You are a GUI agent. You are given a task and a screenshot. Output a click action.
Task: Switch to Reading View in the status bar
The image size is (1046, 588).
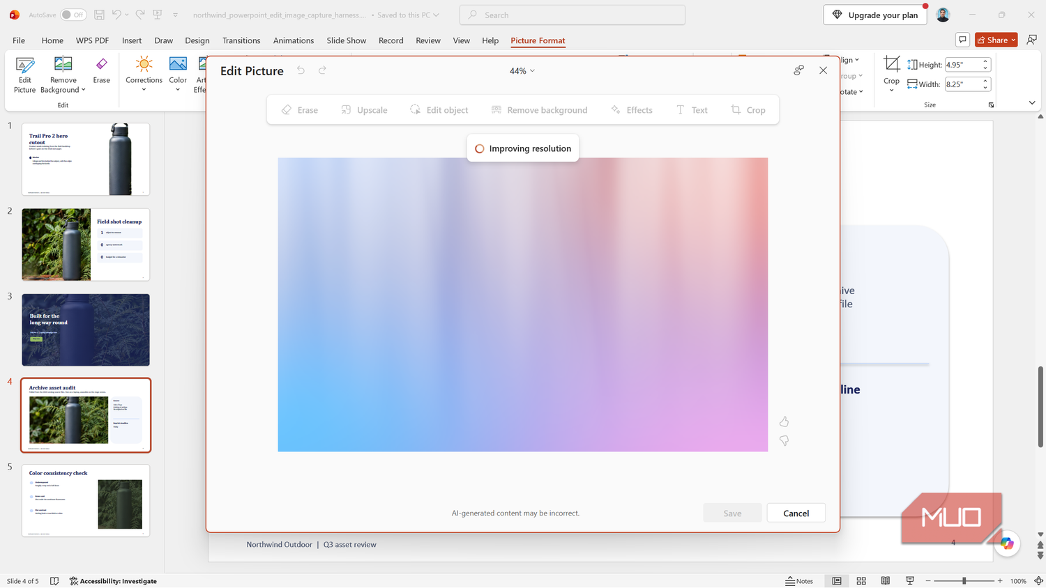click(886, 581)
